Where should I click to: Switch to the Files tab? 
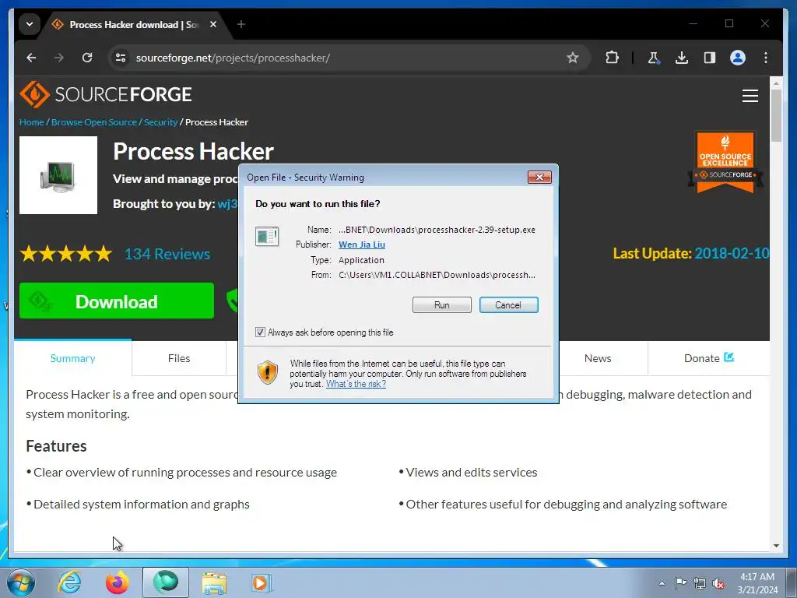pos(179,358)
